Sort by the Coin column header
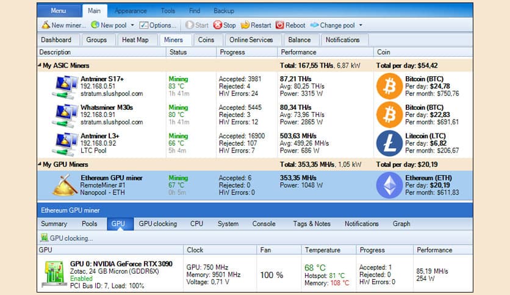This screenshot has width=510, height=295. (x=423, y=52)
